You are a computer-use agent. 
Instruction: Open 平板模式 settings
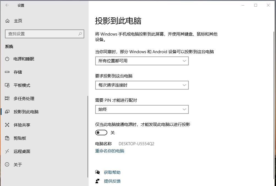[22, 85]
